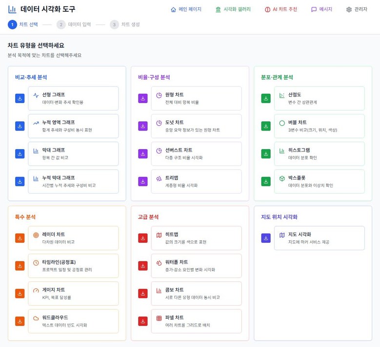Image resolution: width=380 pixels, height=347 pixels.
Task: Open 관리자 settings in the header
Action: pos(356,9)
